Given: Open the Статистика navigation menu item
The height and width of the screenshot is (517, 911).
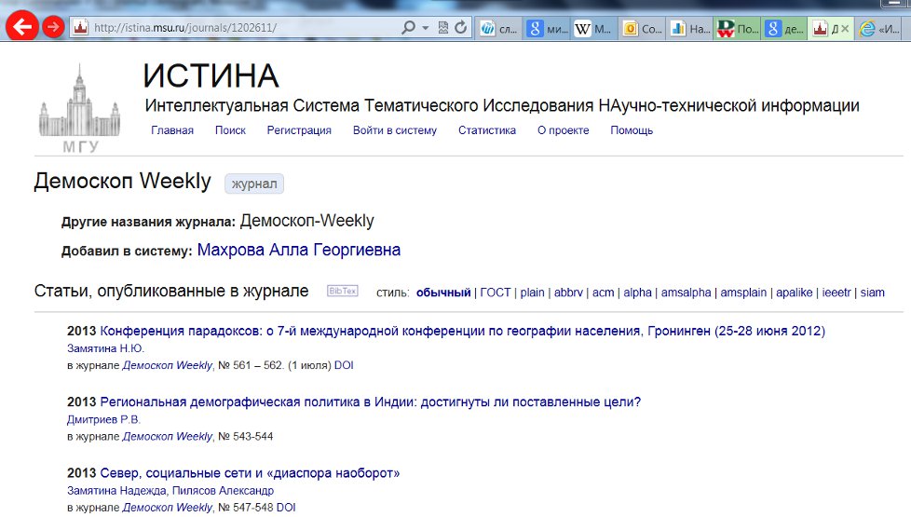Looking at the screenshot, I should pos(486,130).
